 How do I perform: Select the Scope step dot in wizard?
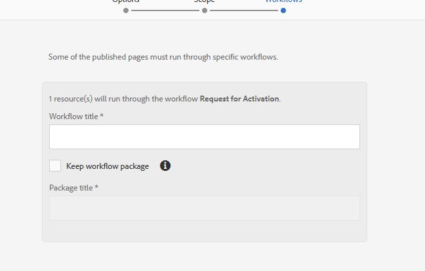(x=205, y=10)
